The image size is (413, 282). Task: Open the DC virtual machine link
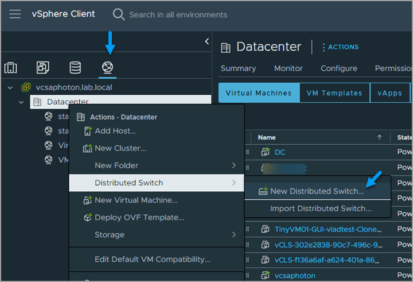pos(280,152)
